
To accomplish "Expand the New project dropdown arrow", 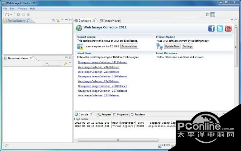I will click(11, 14).
